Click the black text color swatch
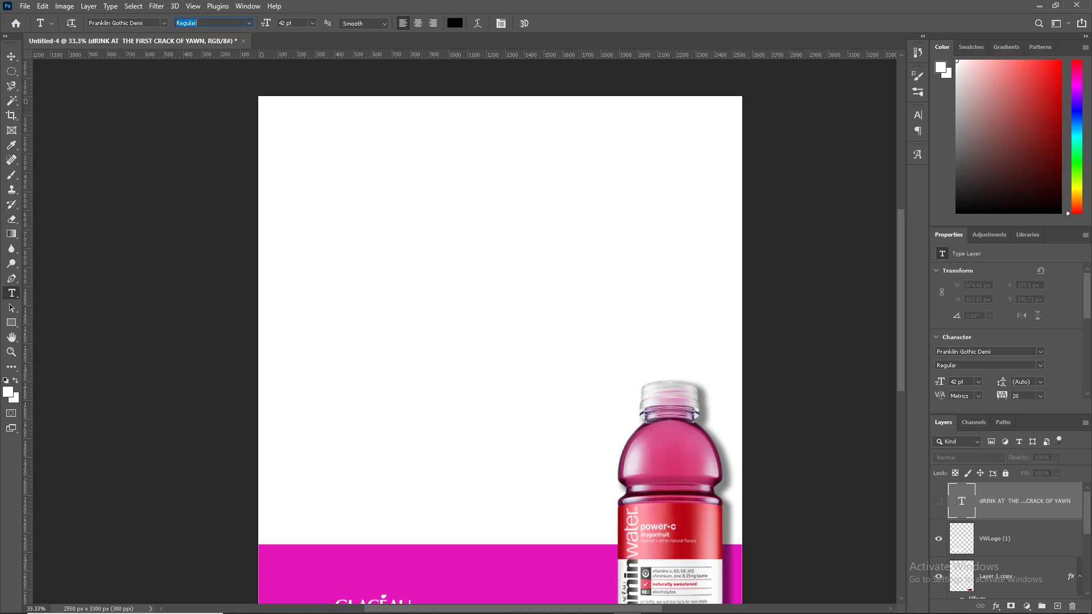1092x614 pixels. coord(454,23)
